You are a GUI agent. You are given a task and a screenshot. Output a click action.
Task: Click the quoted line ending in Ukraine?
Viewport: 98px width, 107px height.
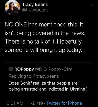tap(48, 89)
